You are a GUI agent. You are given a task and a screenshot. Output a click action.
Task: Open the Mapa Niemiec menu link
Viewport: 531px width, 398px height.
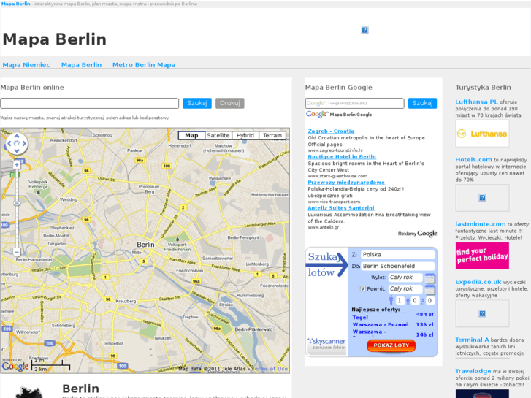pos(26,65)
